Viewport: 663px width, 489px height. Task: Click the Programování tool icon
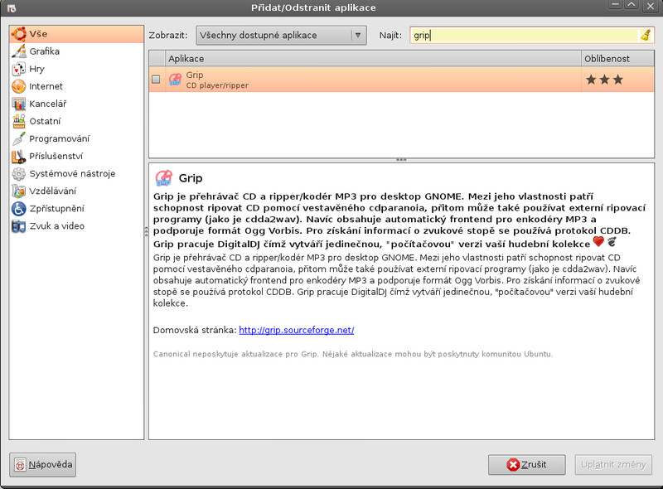18,138
